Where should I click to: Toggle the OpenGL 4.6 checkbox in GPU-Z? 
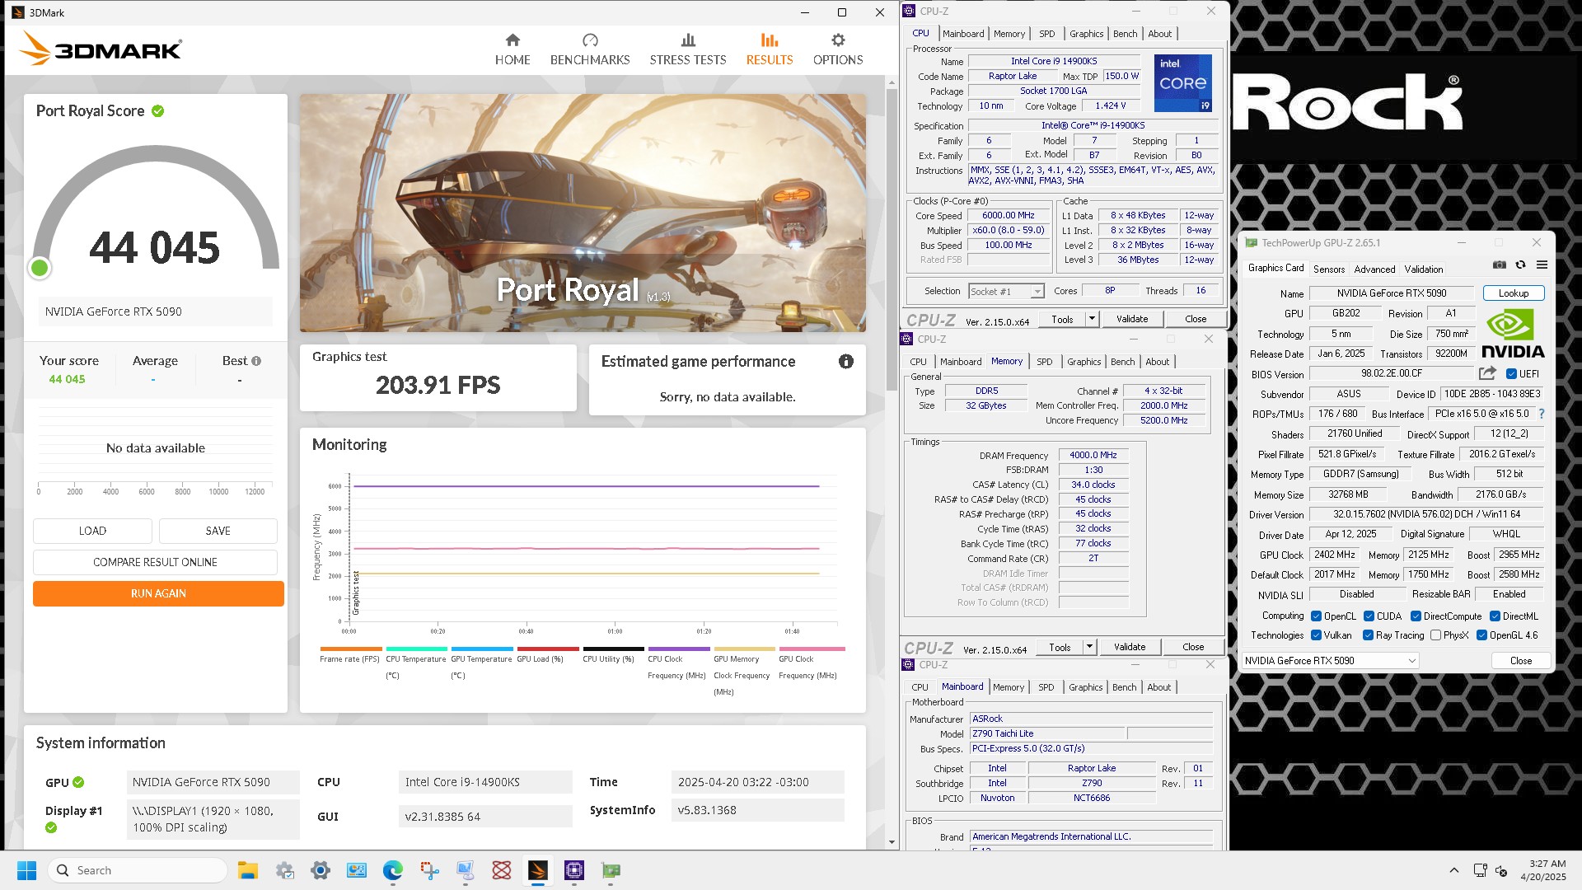[x=1481, y=635]
